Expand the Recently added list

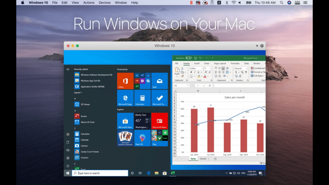click(78, 92)
